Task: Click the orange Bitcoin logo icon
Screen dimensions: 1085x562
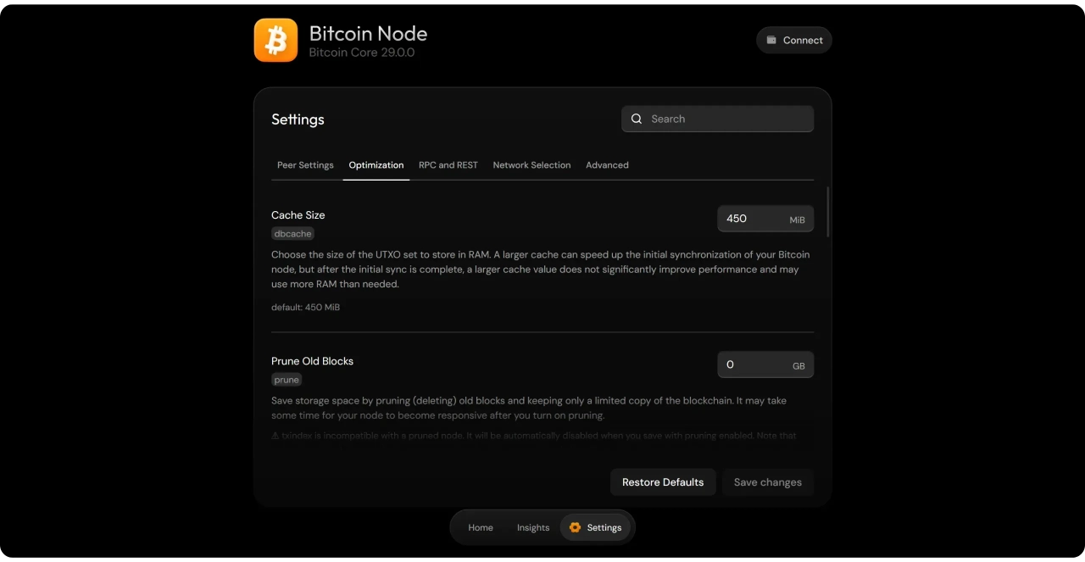Action: click(275, 40)
